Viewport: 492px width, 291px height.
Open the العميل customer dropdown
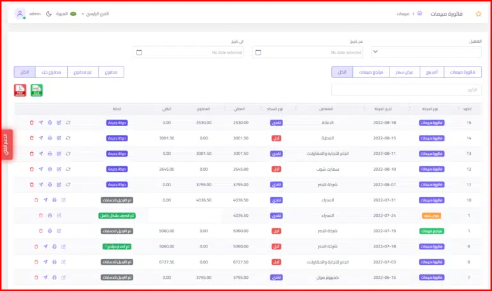pos(427,52)
